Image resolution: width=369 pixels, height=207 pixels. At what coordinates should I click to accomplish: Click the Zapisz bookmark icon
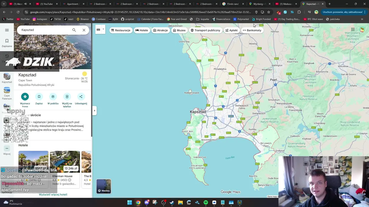pos(39,97)
